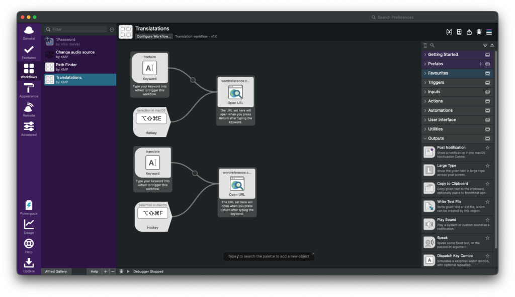The height and width of the screenshot is (297, 515).
Task: Select the Change audio source workflow
Action: point(80,54)
